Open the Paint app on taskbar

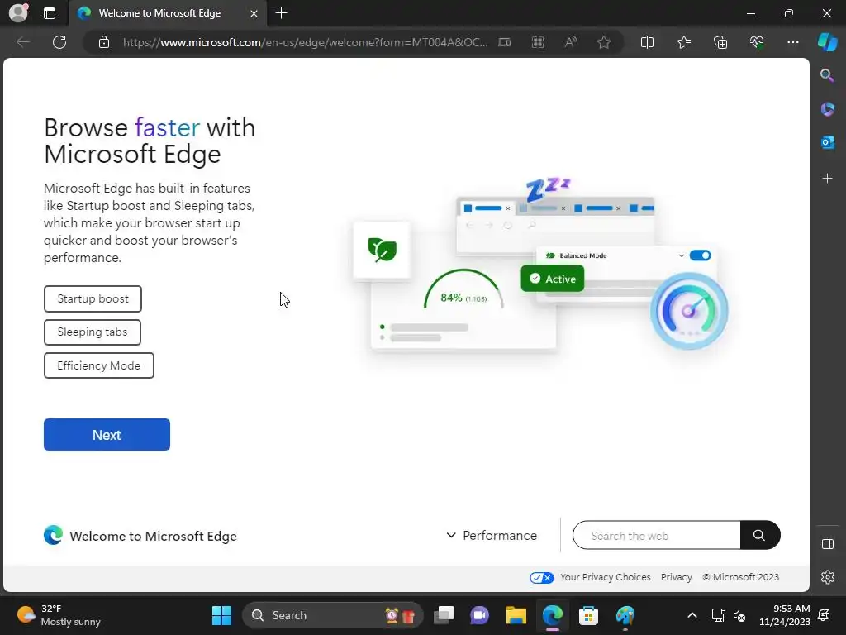pyautogui.click(x=625, y=615)
